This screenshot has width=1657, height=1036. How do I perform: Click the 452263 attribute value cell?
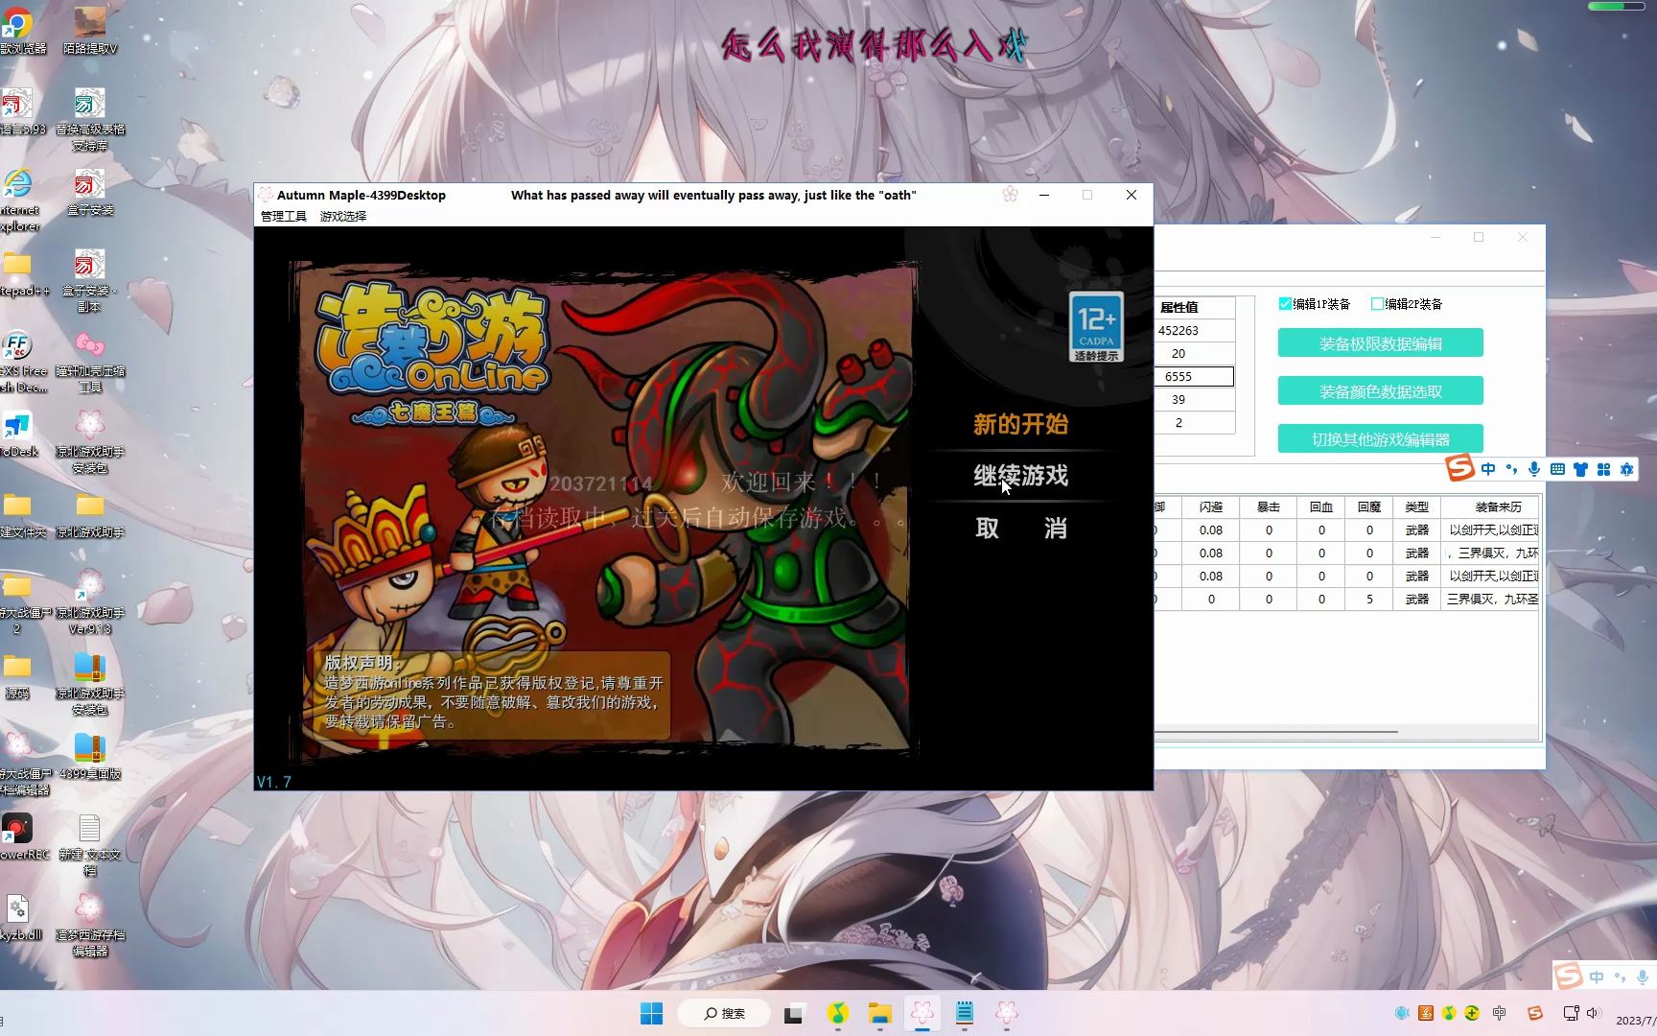point(1195,330)
